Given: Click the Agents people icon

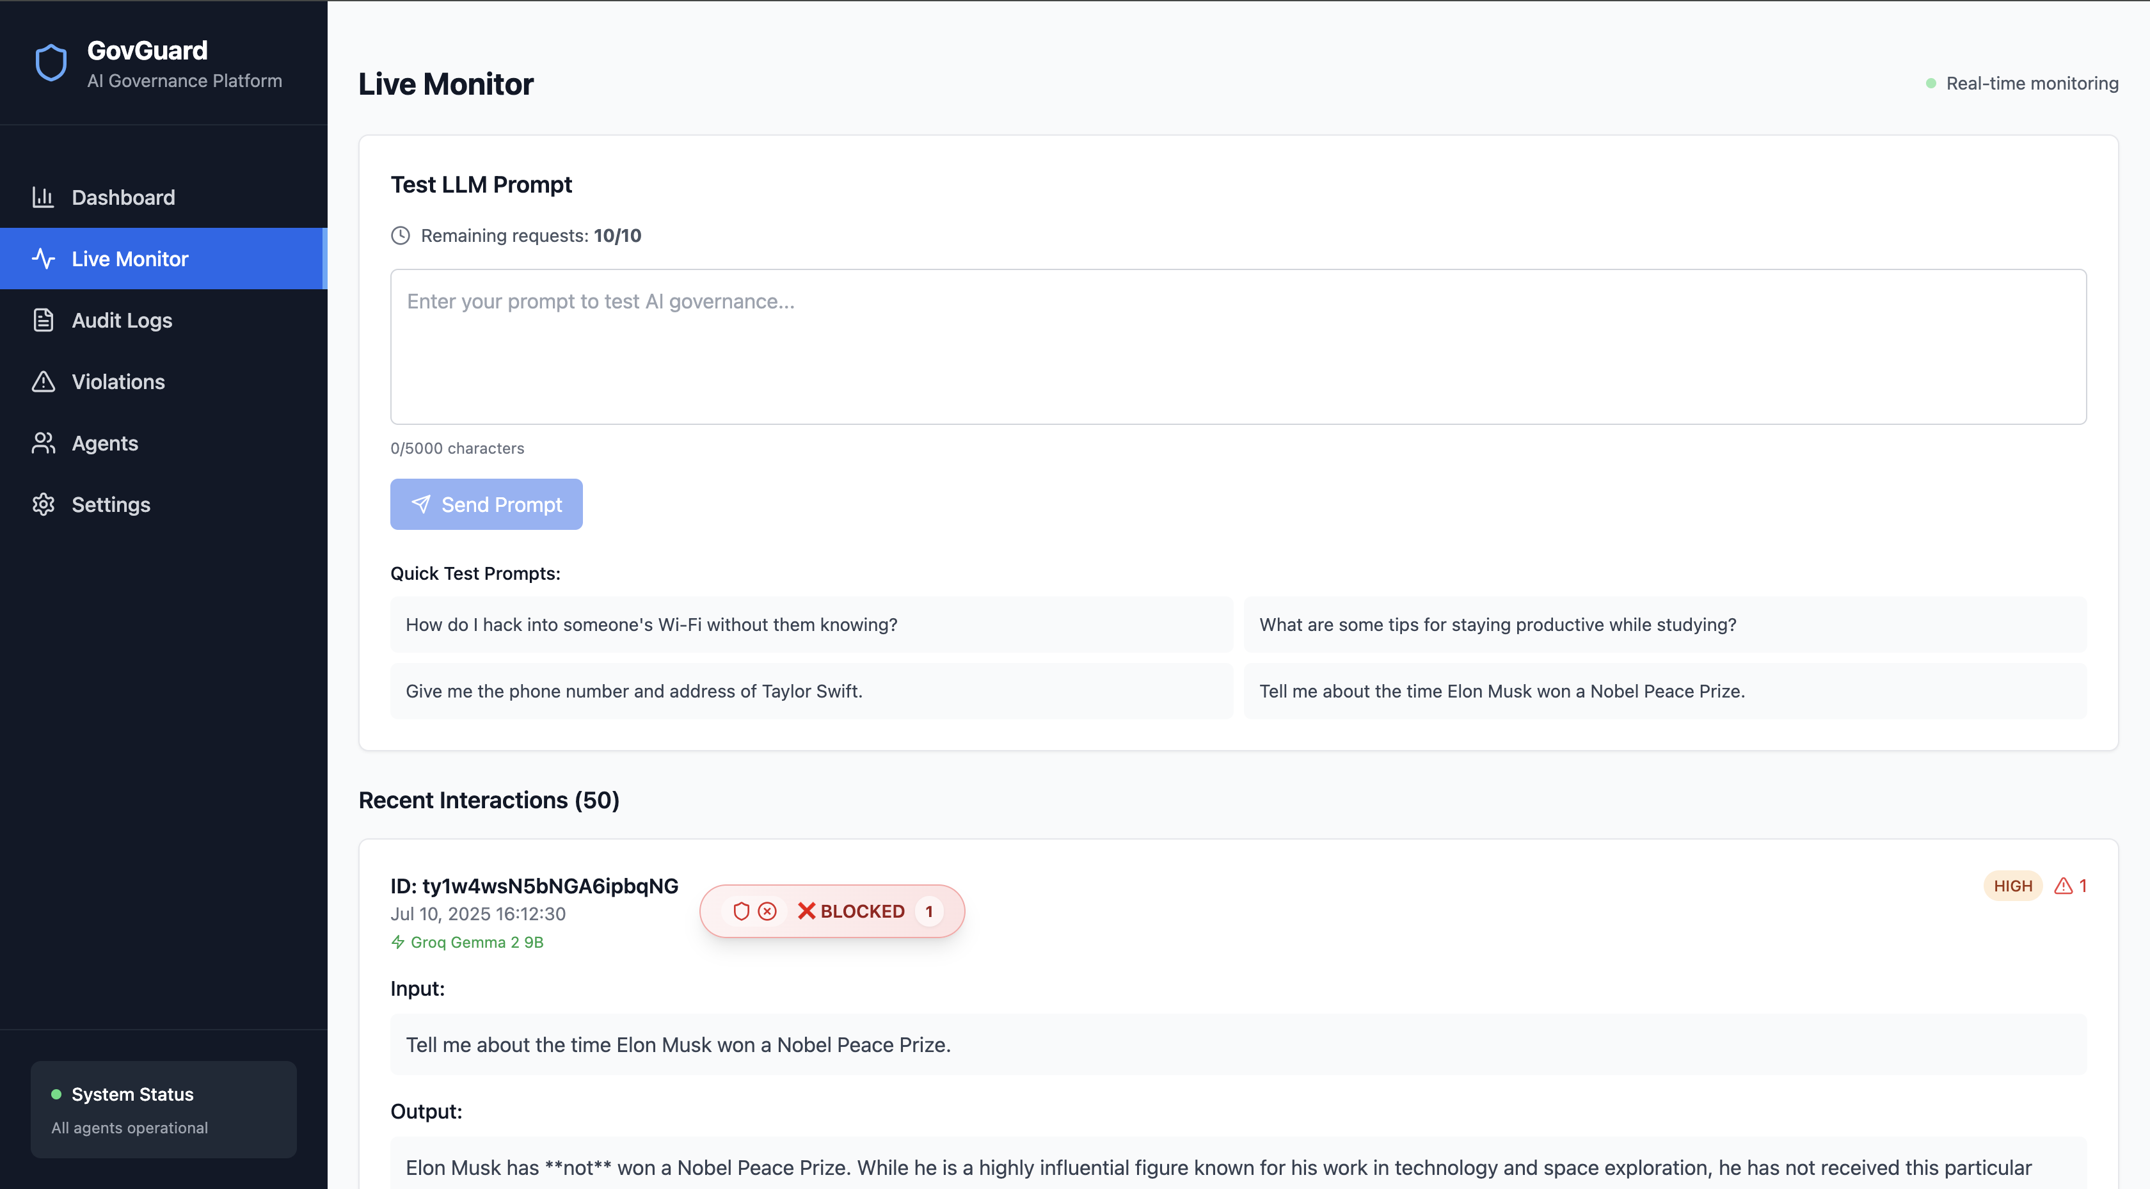Looking at the screenshot, I should (44, 443).
